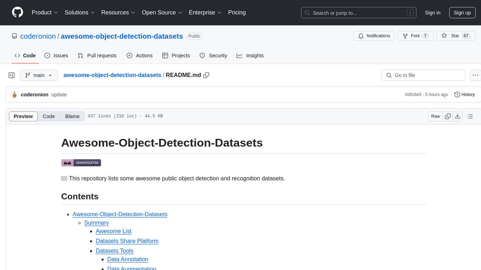Open awesome-object-detection-datasets repository title link
The height and width of the screenshot is (270, 481).
122,36
